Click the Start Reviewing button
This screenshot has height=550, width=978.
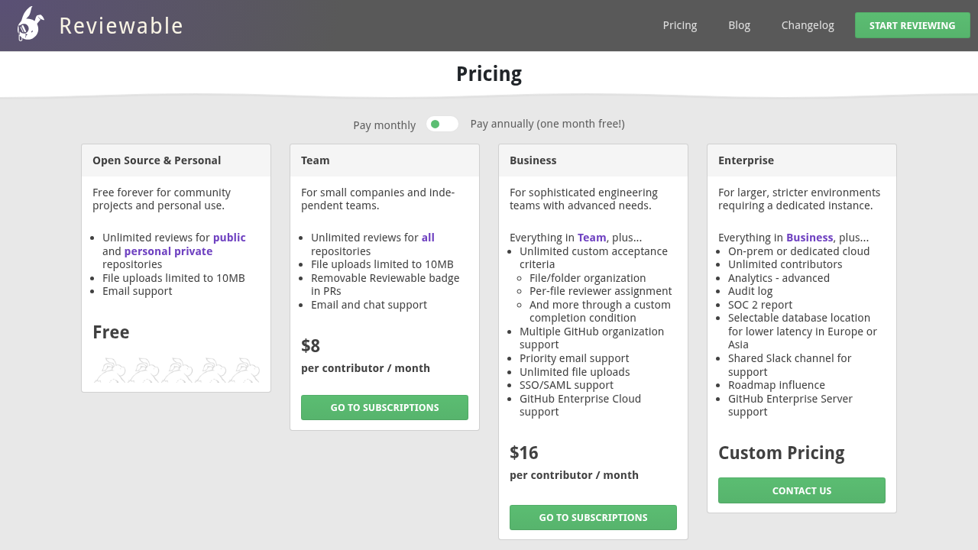click(912, 25)
